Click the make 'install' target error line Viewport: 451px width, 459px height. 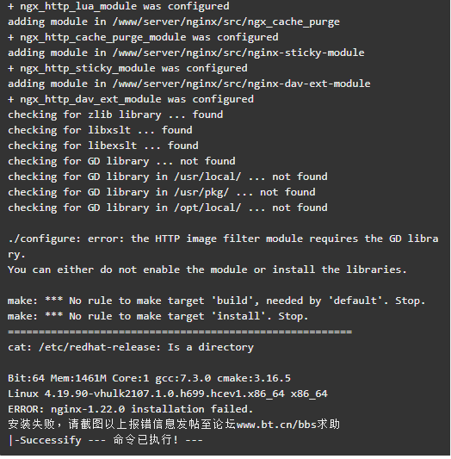(158, 316)
